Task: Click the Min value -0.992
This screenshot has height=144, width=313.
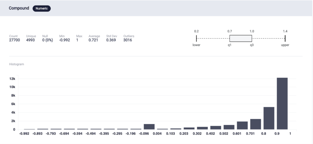Action: [65, 40]
